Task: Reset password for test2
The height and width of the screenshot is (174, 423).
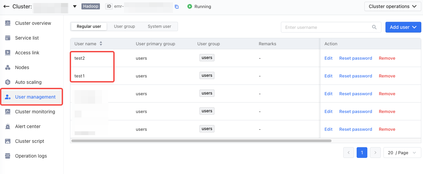Action: (x=356, y=58)
